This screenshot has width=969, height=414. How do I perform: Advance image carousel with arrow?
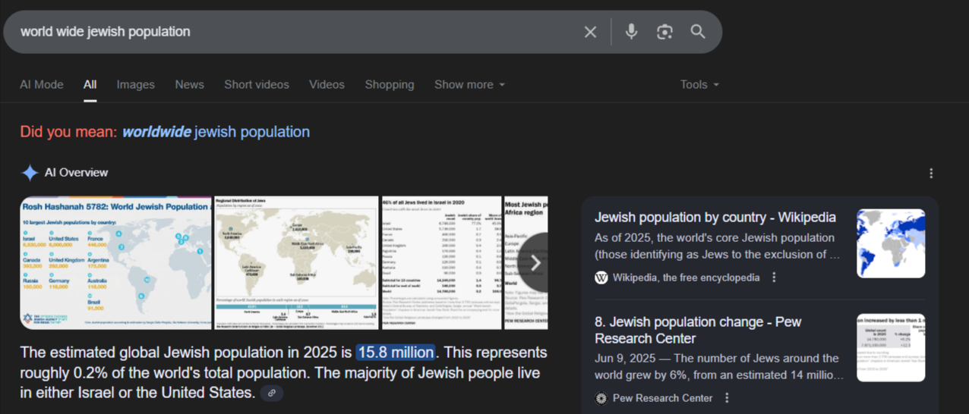click(x=535, y=263)
